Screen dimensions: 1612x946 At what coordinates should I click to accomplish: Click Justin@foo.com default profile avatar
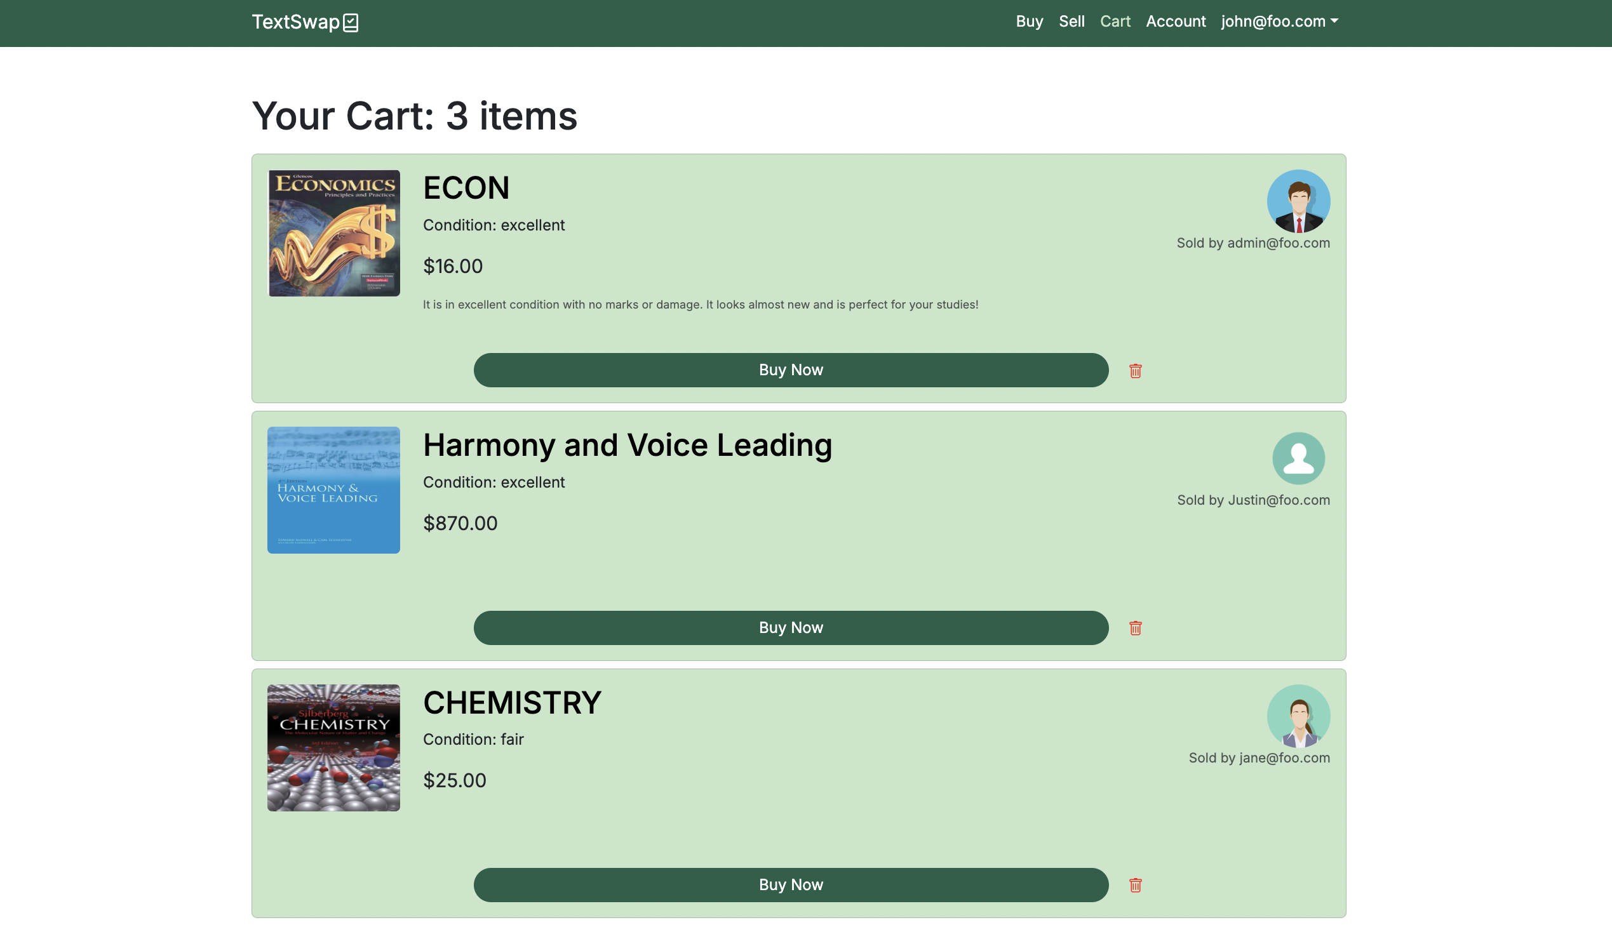tap(1298, 458)
